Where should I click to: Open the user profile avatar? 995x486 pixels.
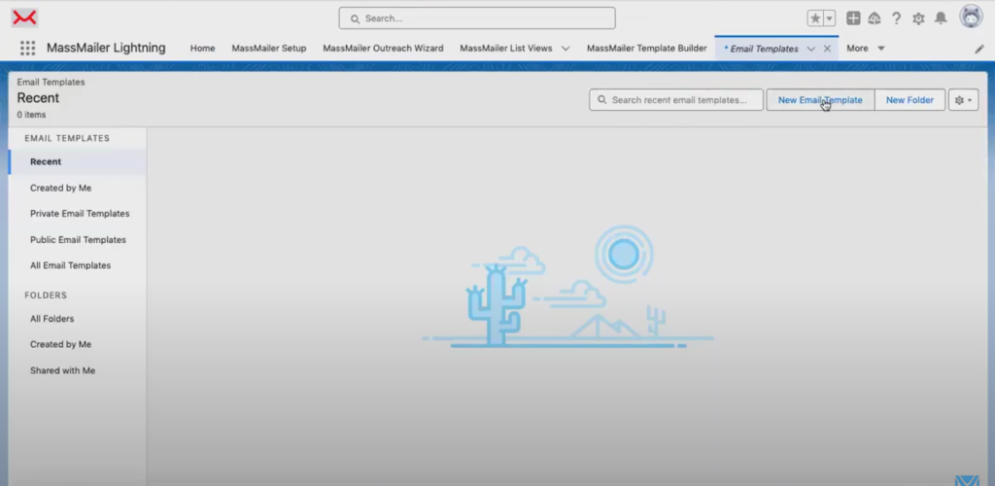[x=971, y=17]
